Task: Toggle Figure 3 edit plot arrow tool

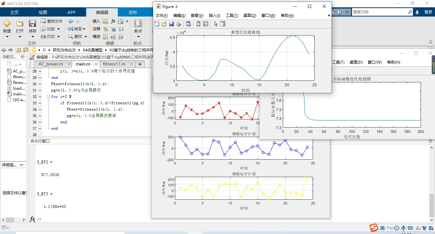Action: [x=216, y=24]
